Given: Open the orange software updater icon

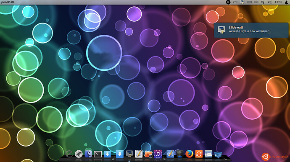Looking at the screenshot, I should 199,154.
